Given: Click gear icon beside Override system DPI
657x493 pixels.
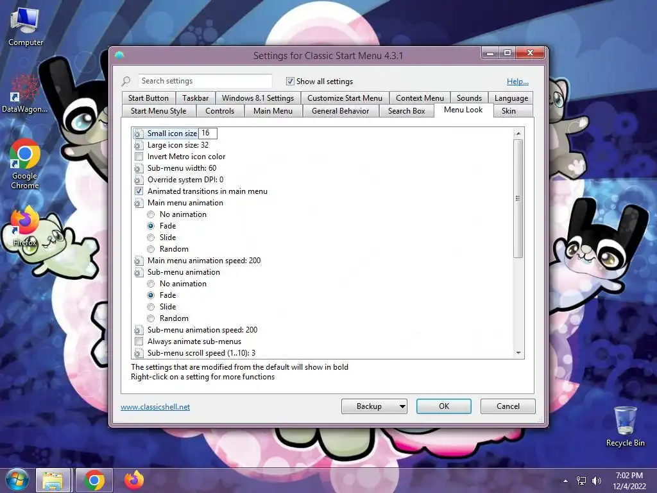Looking at the screenshot, I should (x=139, y=180).
